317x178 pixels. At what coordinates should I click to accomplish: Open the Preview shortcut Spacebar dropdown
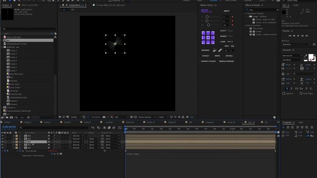297,44
